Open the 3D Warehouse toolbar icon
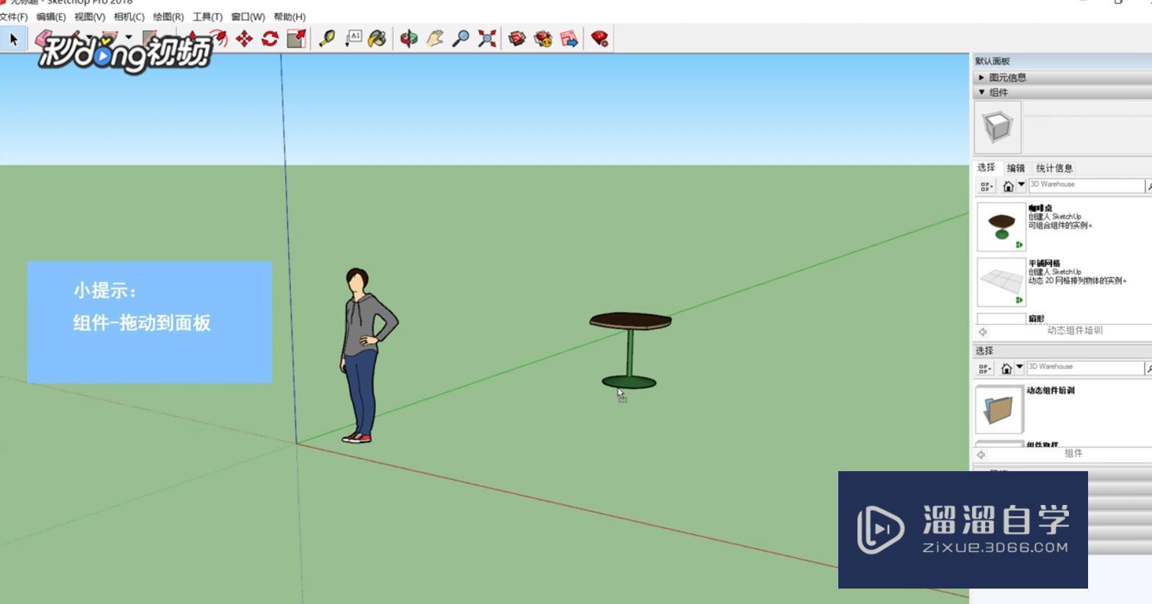Image resolution: width=1152 pixels, height=604 pixels. pos(517,39)
